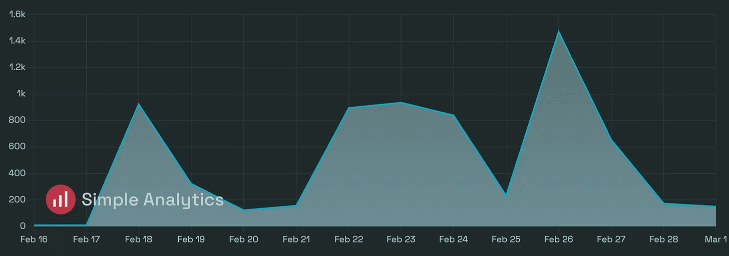This screenshot has width=729, height=256.
Task: Click the Feb 22 data point on line
Action: tap(348, 107)
